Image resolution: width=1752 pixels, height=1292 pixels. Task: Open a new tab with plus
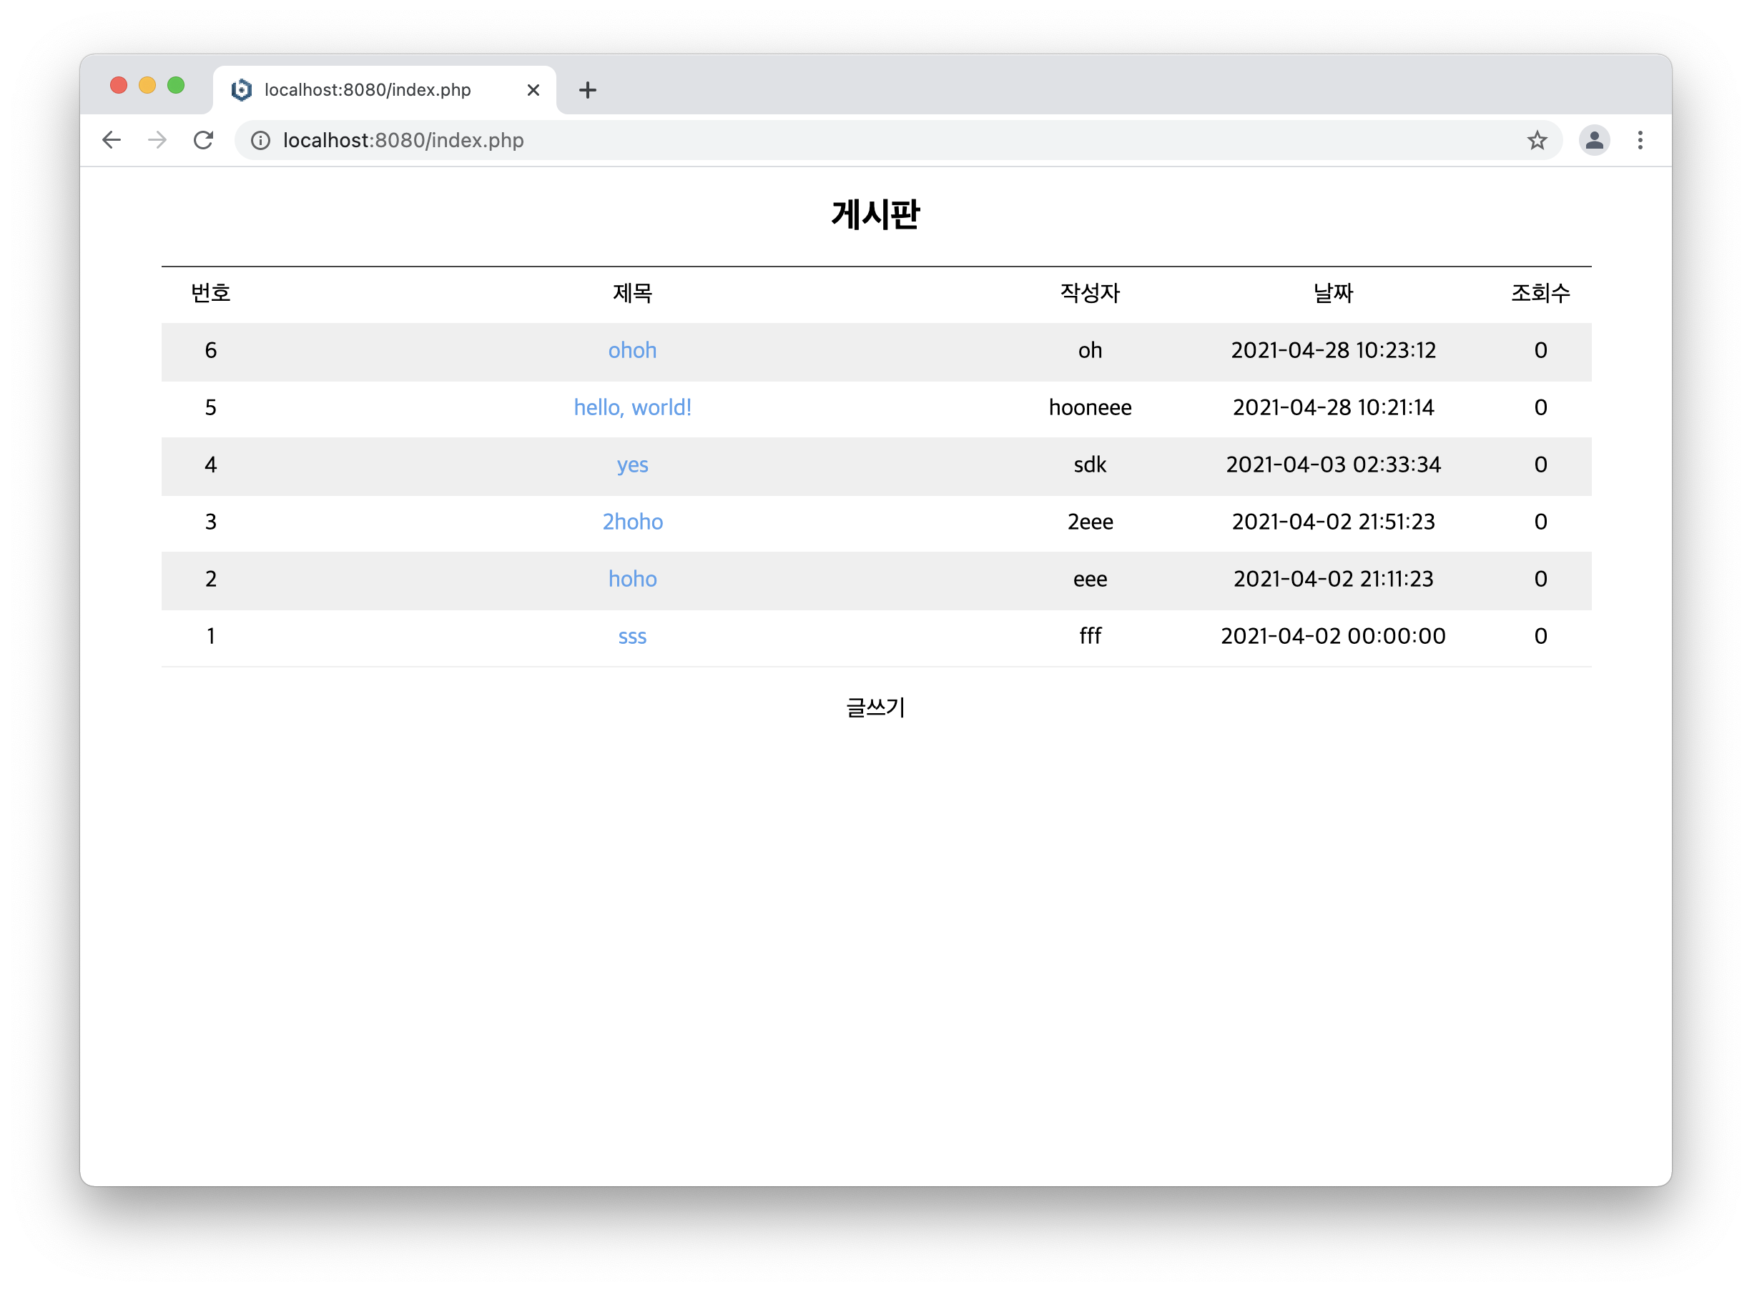point(588,91)
